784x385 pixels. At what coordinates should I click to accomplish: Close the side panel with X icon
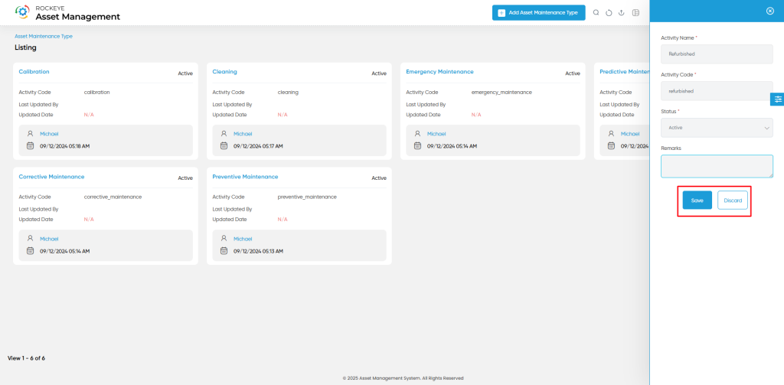tap(770, 11)
